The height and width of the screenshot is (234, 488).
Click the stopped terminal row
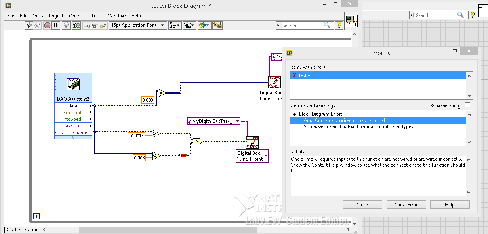click(x=73, y=119)
